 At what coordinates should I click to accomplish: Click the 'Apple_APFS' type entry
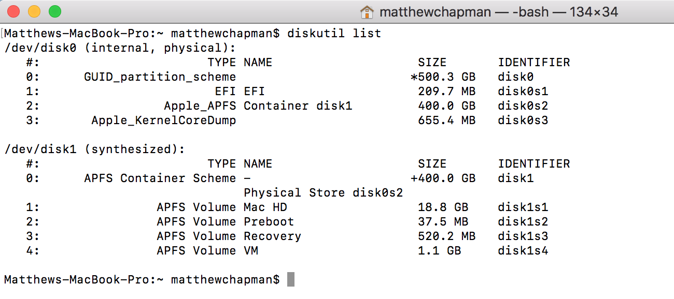click(x=200, y=106)
